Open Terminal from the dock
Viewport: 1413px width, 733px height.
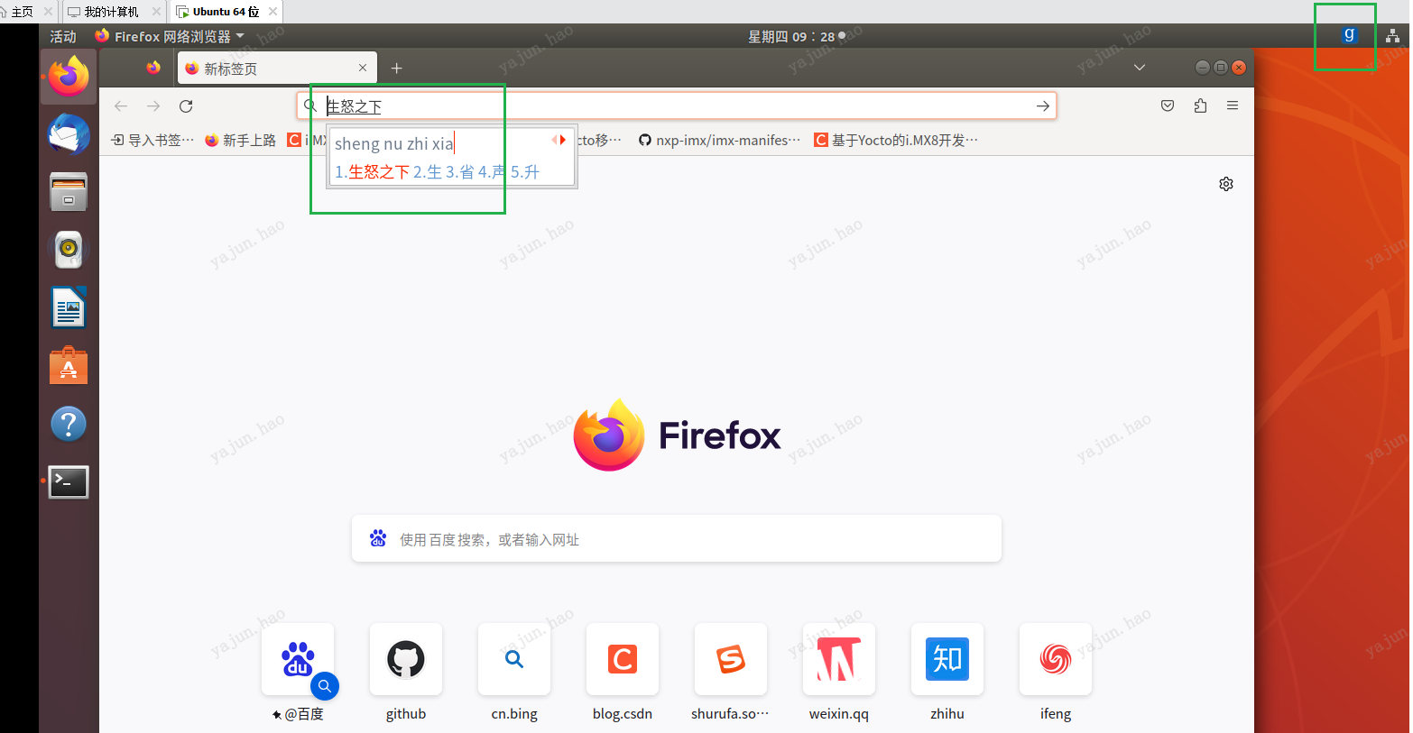point(69,481)
